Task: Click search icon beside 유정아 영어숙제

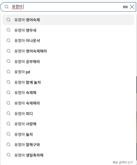Action: [x=9, y=20]
